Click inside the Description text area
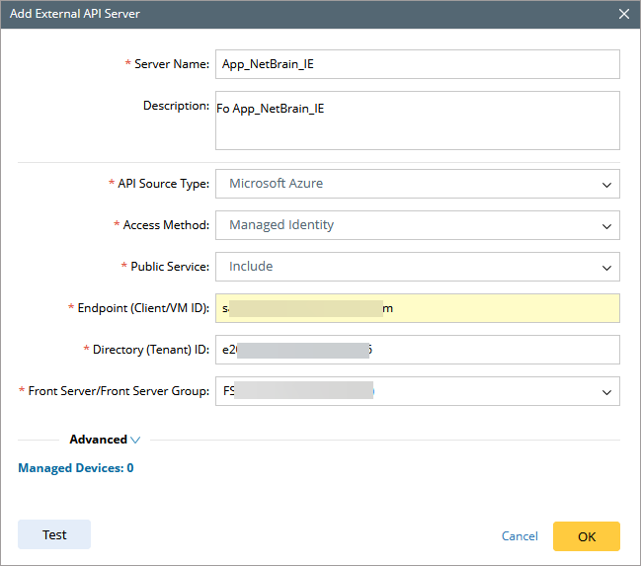 point(417,121)
